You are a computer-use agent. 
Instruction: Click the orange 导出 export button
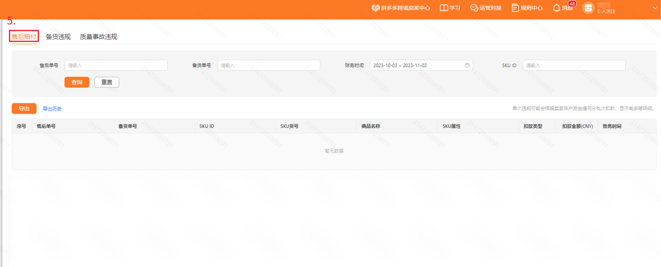pos(24,108)
